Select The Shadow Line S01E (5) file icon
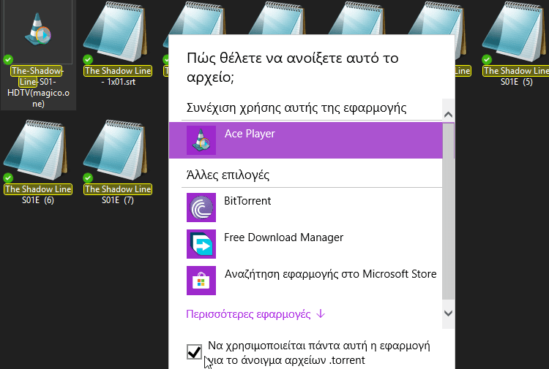This screenshot has height=369, width=549. pyautogui.click(x=515, y=32)
